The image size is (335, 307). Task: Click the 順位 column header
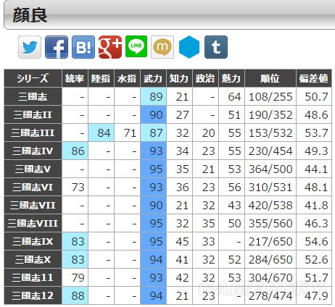(x=270, y=78)
